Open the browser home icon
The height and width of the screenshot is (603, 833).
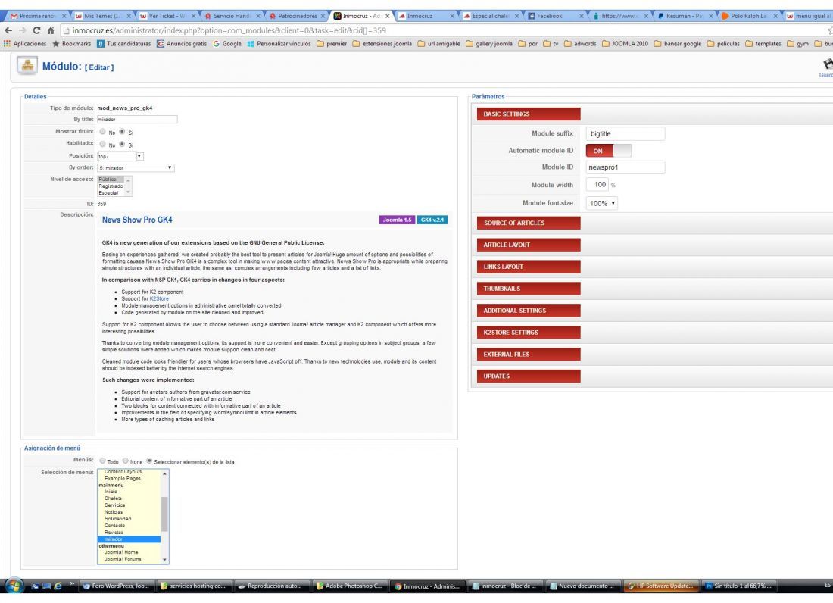point(51,30)
